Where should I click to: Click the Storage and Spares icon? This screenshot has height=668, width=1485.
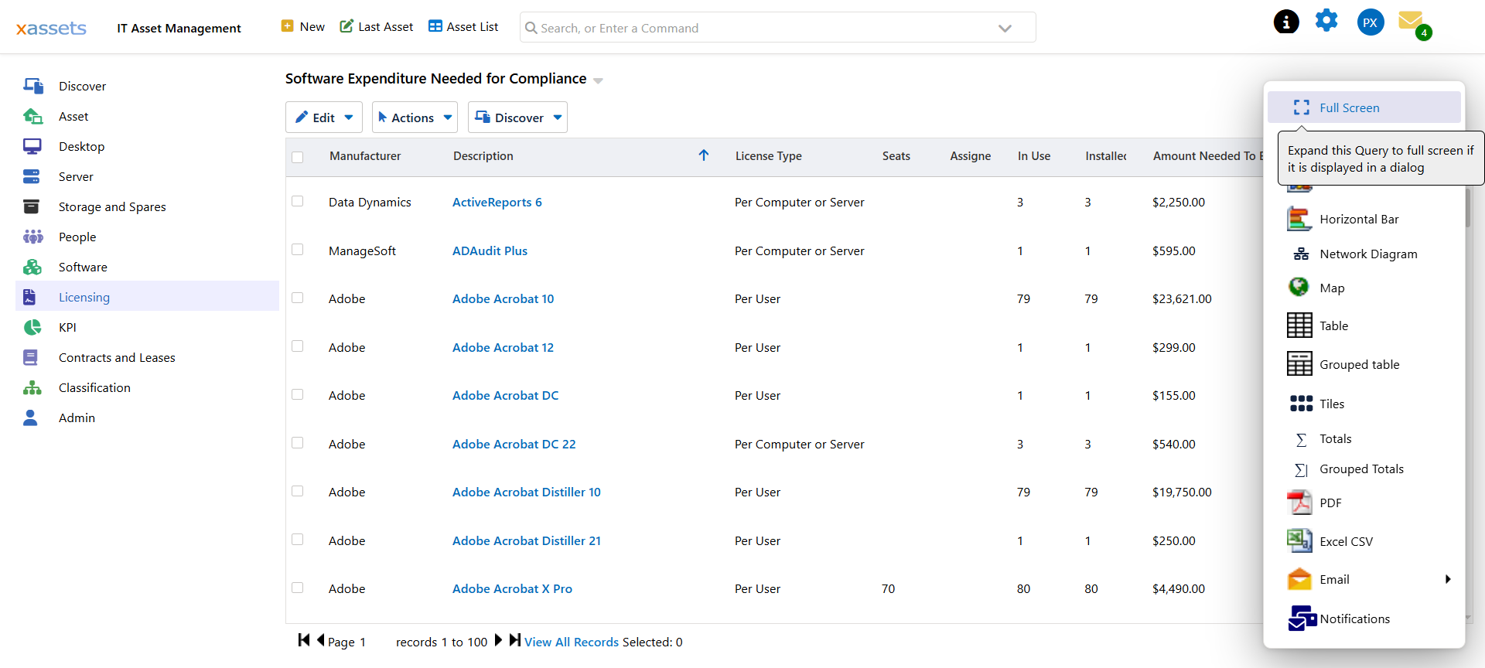[x=32, y=206]
